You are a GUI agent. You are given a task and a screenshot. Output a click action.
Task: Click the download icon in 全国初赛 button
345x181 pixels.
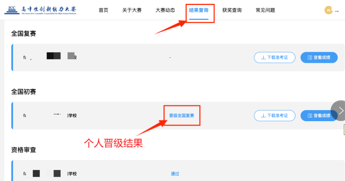263,116
